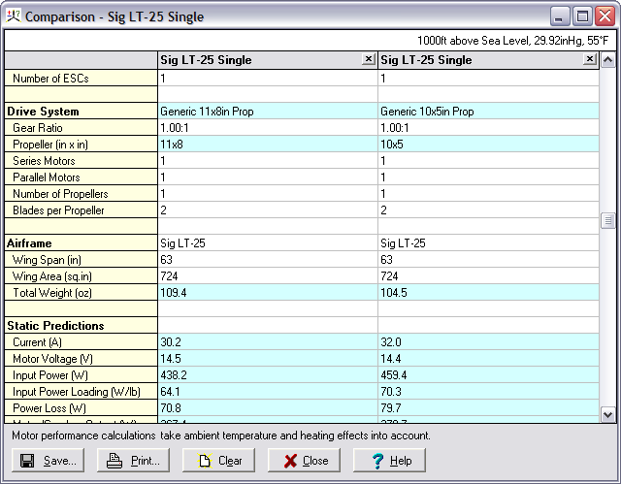
Task: Click the Drive System row heading
Action: 43,112
